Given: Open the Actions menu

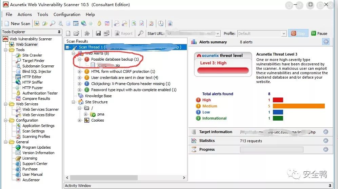Looking at the screenshot, I should 24,15.
